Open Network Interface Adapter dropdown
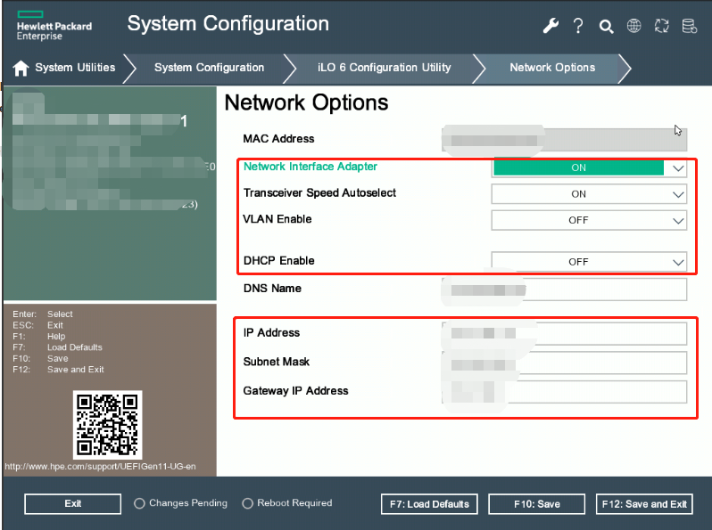712x530 pixels. point(589,167)
